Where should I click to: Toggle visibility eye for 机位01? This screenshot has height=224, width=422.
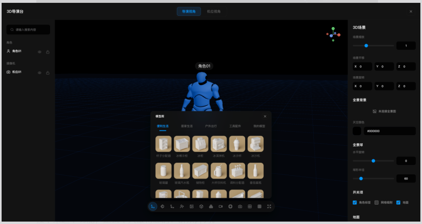pos(40,73)
